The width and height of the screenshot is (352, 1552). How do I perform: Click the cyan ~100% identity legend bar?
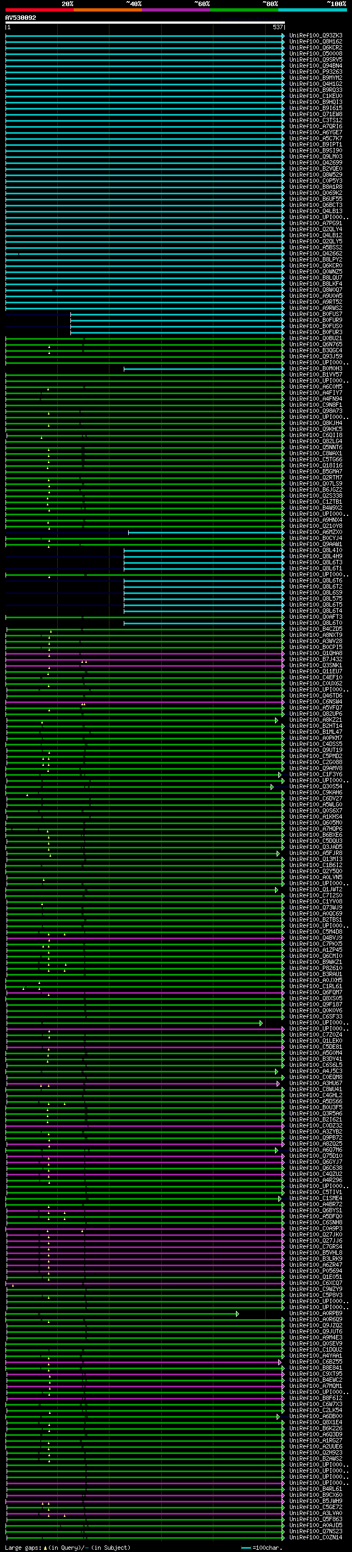pyautogui.click(x=313, y=10)
